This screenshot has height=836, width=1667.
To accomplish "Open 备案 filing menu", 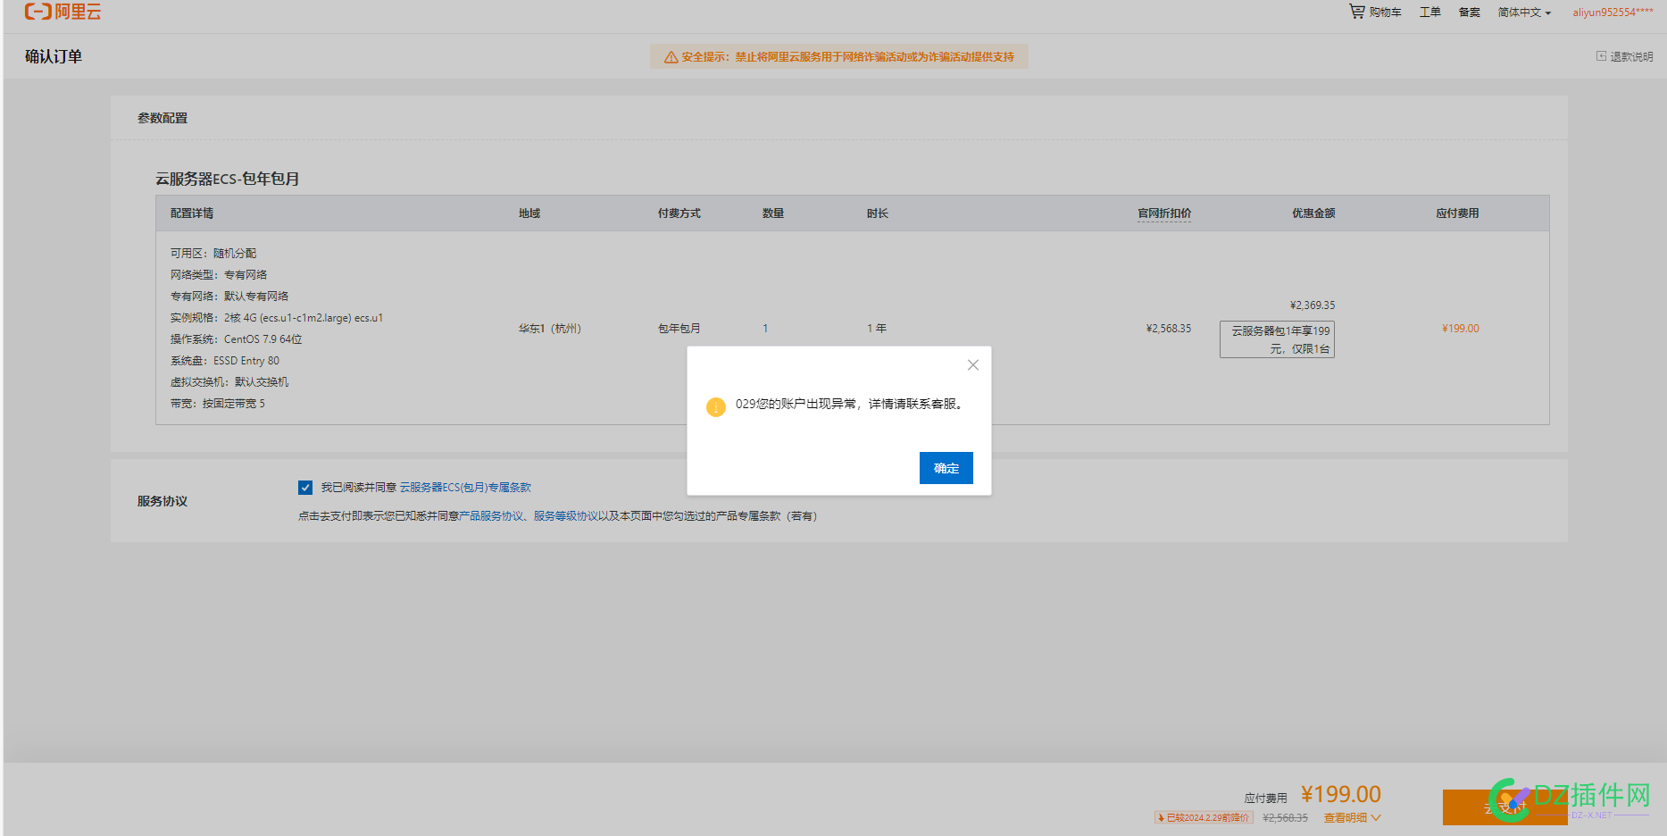I will (1469, 12).
